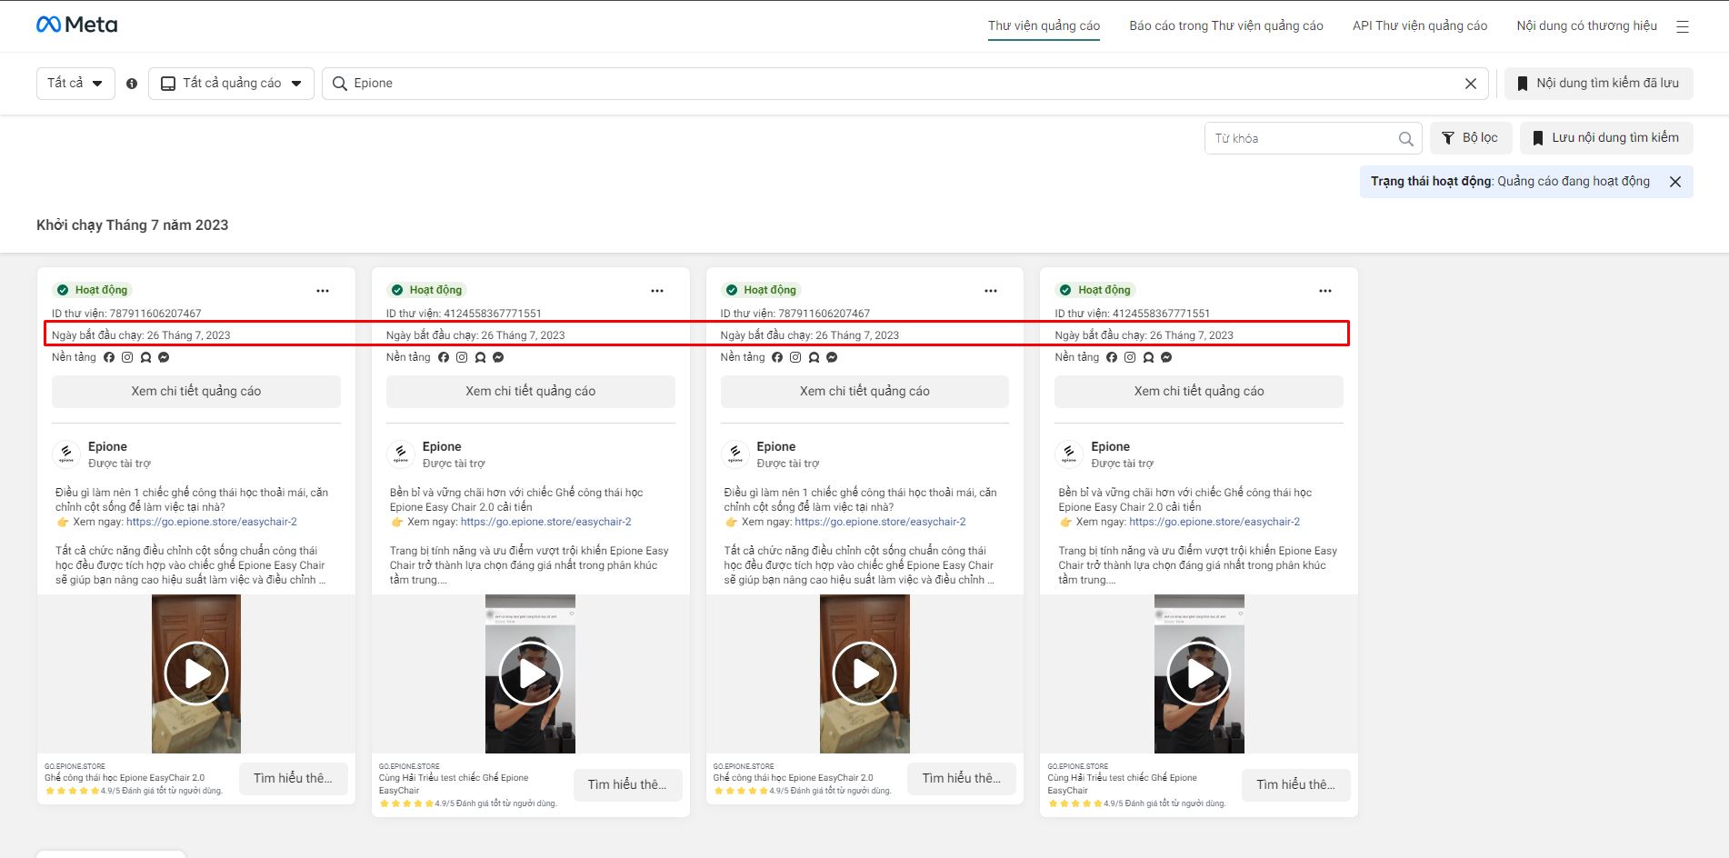The height and width of the screenshot is (858, 1729).
Task: Open Nội dung có thương hiệu tab
Action: point(1586,25)
